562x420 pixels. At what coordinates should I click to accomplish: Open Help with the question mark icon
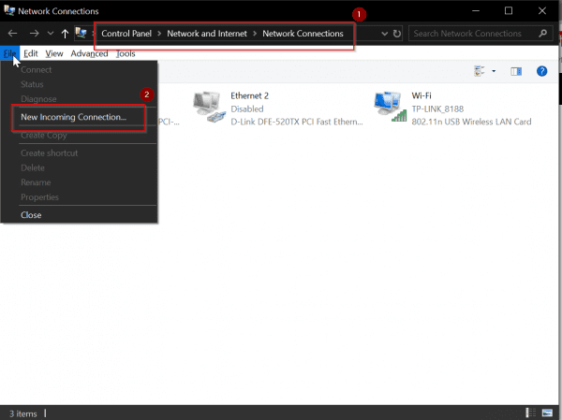(x=541, y=71)
